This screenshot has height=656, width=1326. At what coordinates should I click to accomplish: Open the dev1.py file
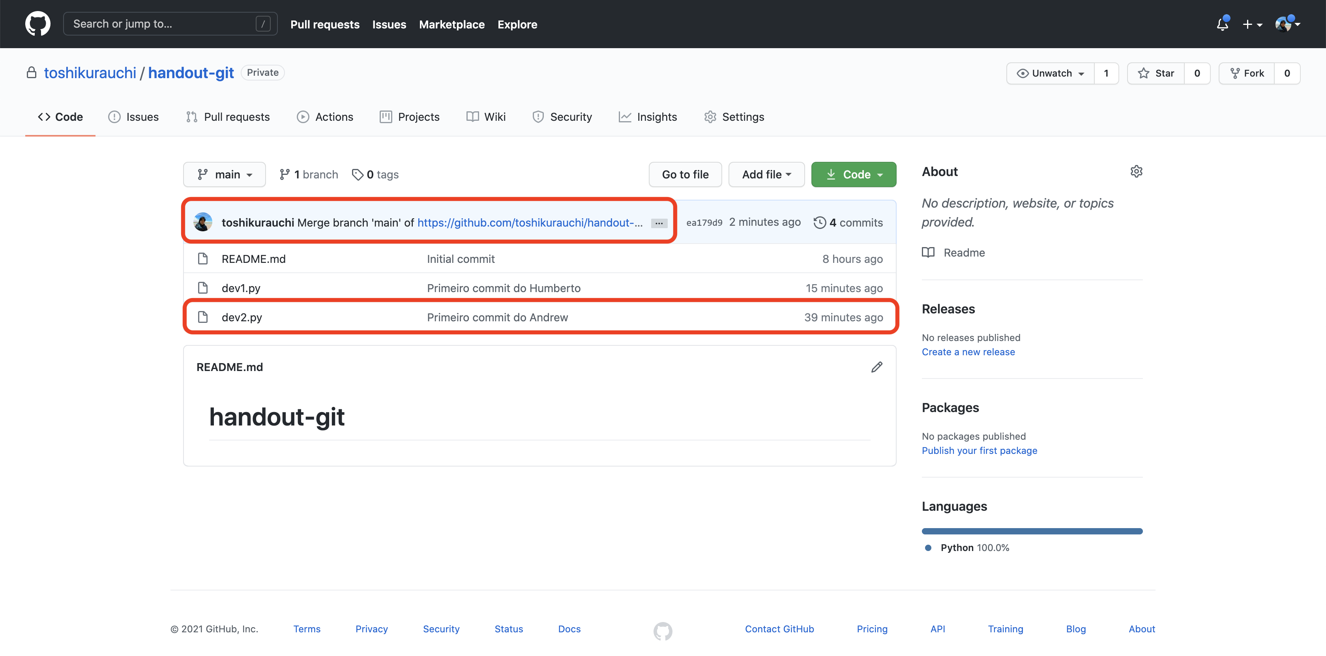click(241, 288)
